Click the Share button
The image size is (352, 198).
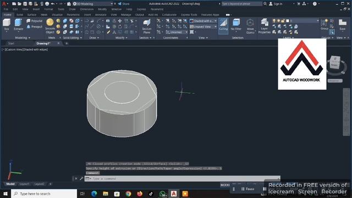pos(124,4)
